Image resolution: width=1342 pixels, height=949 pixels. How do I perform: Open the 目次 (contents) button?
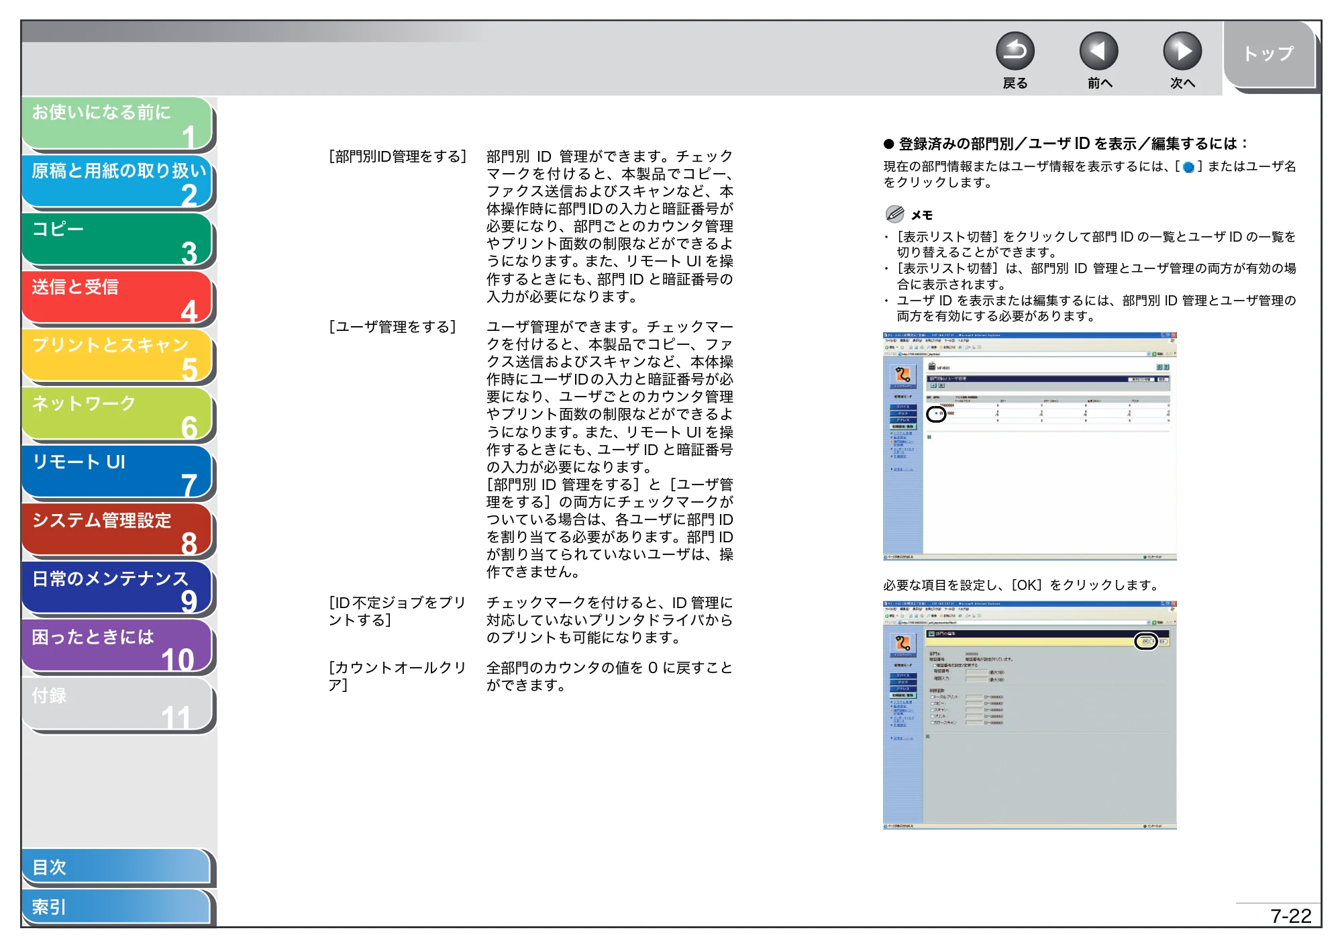click(x=117, y=867)
